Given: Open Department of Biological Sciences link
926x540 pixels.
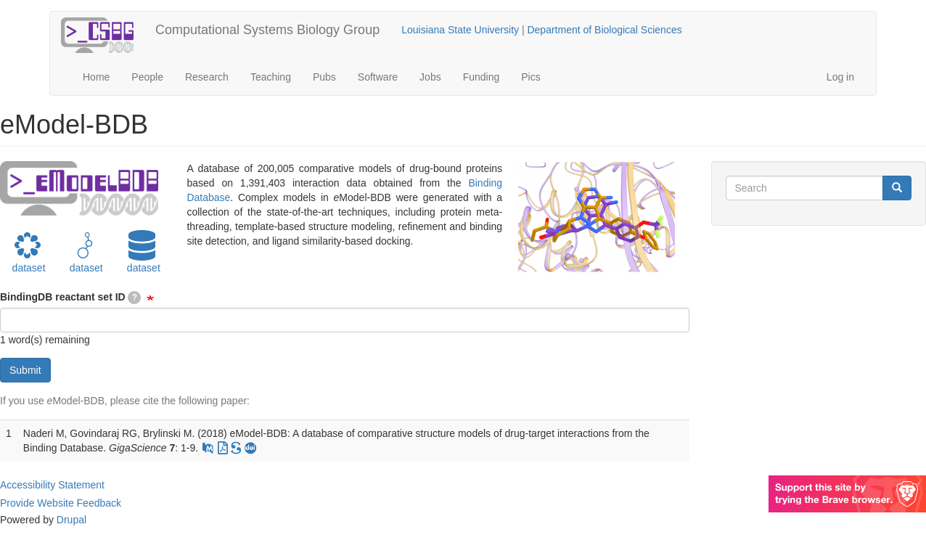Looking at the screenshot, I should (x=605, y=30).
